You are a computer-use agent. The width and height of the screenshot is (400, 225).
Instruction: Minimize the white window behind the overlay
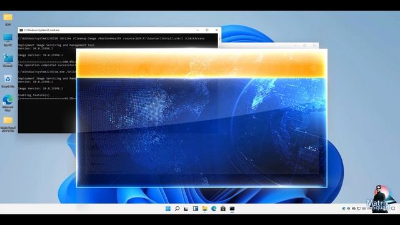(x=295, y=46)
